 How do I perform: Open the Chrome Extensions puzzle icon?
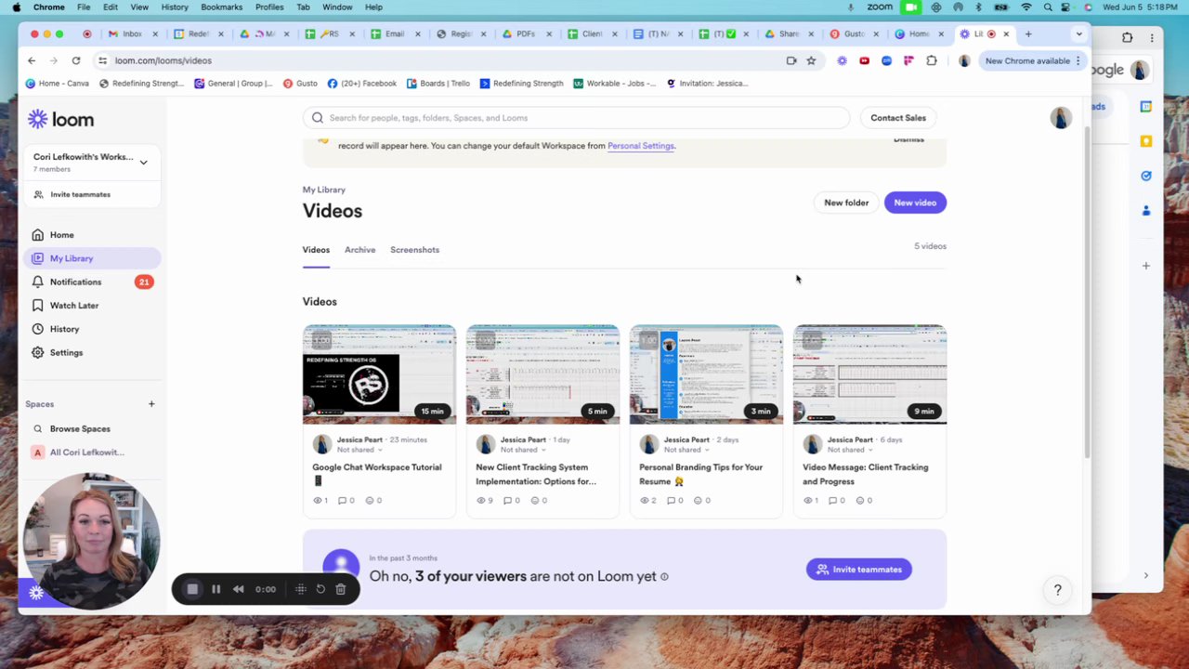932,60
